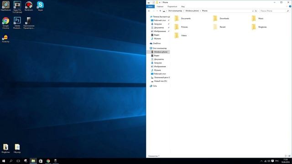Open the Вид ribbon tab
Screen dimensions: 292x164
coord(183,6)
